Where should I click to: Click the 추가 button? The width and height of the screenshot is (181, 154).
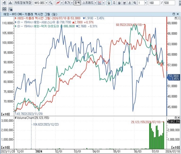67,3
